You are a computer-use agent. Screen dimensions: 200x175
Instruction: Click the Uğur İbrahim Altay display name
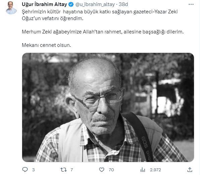click(44, 4)
